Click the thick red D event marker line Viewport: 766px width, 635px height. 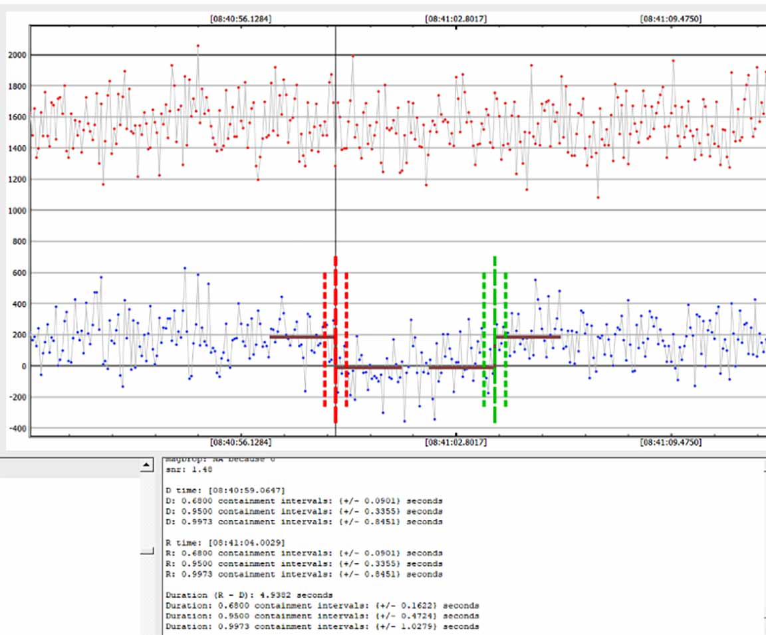[336, 339]
